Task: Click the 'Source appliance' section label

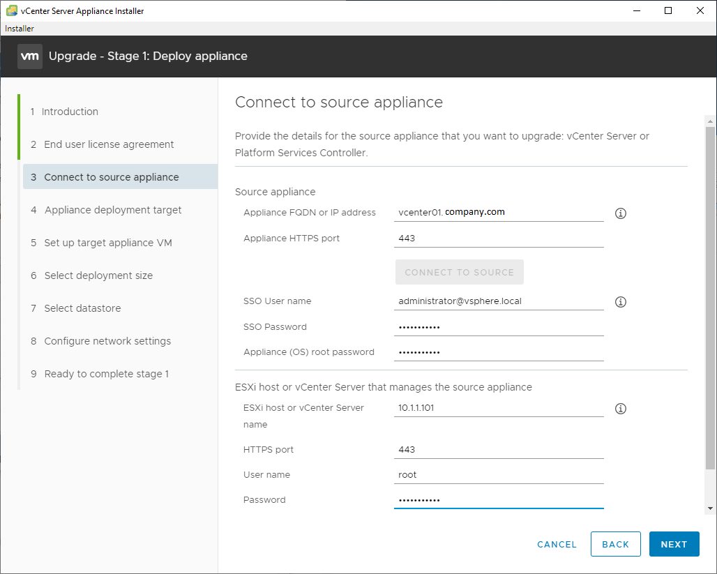Action: 276,192
